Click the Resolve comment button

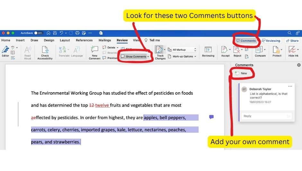[x=110, y=53]
